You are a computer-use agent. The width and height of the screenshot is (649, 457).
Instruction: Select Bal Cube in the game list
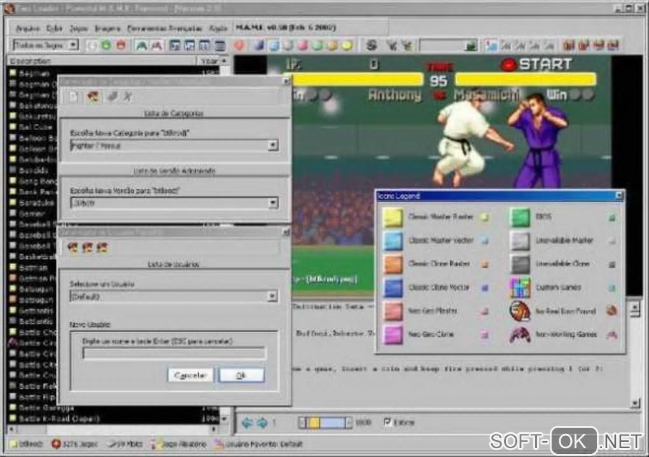click(36, 127)
